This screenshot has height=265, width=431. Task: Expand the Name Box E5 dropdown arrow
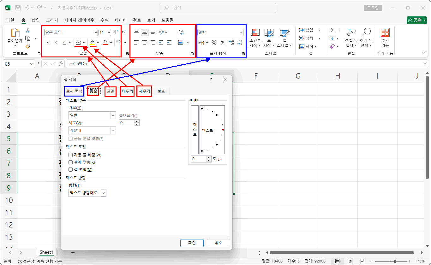click(32, 64)
